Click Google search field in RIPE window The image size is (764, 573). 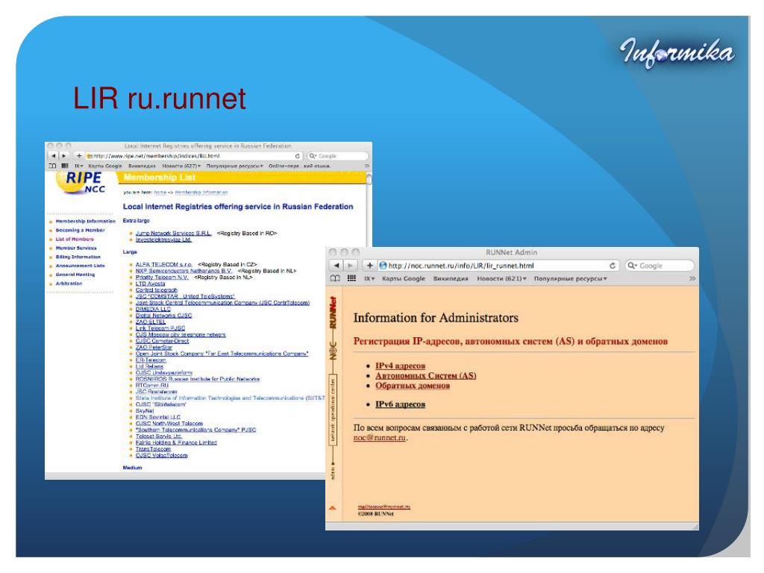(338, 156)
